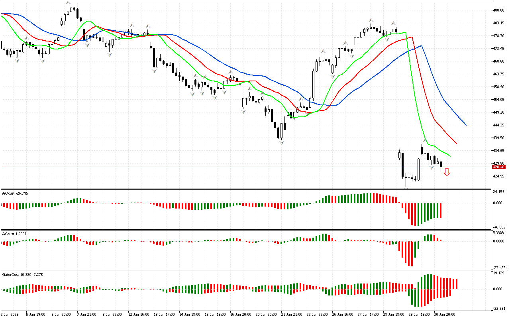Select the 13 Jan 17:00 time label
This screenshot has width=510, height=319.
coord(164,315)
